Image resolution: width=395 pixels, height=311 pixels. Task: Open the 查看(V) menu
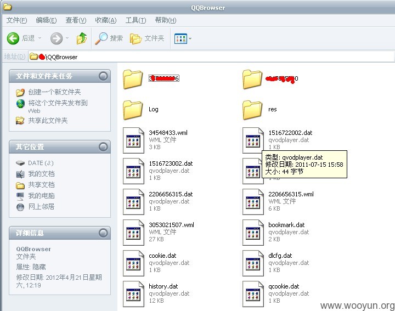coord(76,20)
